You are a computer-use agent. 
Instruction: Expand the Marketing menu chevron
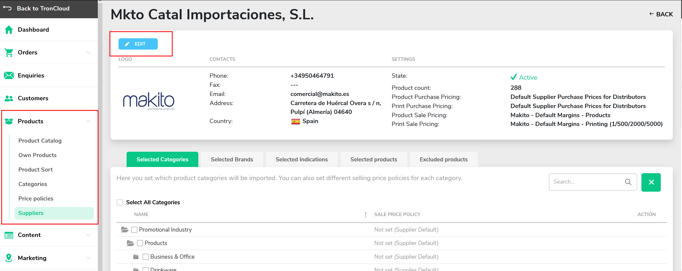pos(88,258)
